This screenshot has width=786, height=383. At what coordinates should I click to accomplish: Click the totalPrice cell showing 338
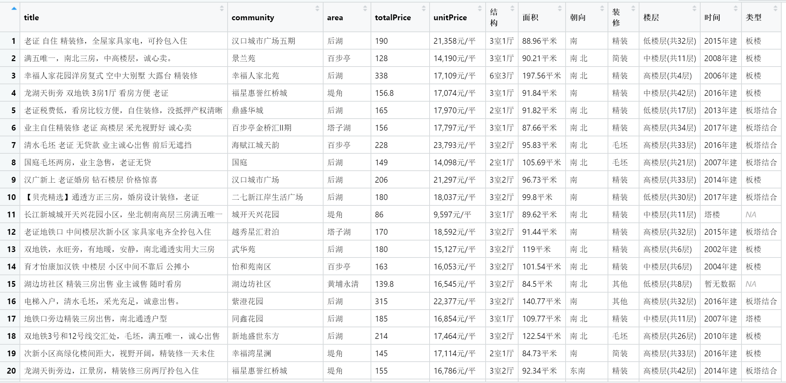click(381, 76)
